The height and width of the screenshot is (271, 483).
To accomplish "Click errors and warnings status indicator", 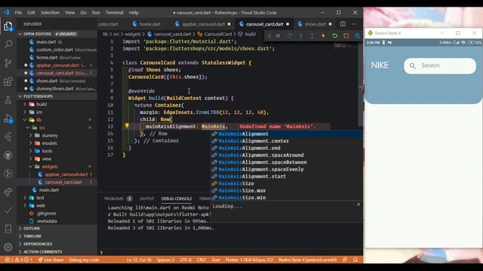I will pos(18,260).
